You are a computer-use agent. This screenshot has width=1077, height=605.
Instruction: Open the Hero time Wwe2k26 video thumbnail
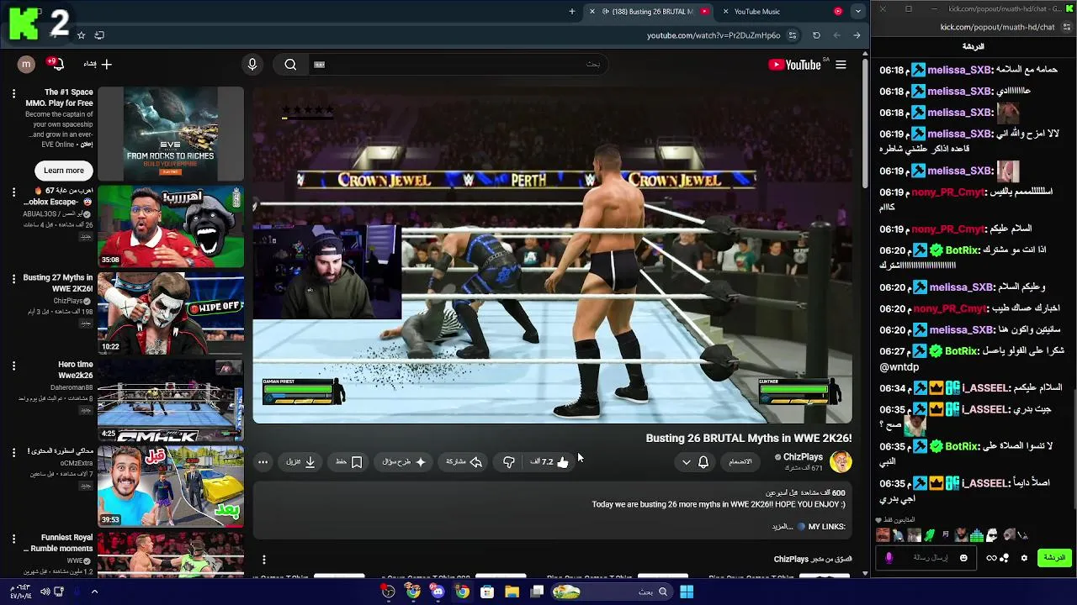(171, 401)
